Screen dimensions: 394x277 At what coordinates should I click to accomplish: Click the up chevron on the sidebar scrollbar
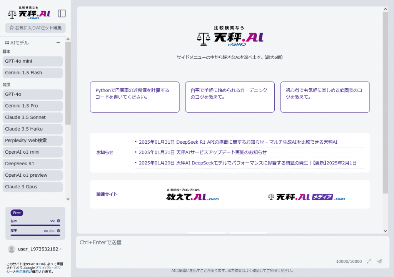click(68, 38)
